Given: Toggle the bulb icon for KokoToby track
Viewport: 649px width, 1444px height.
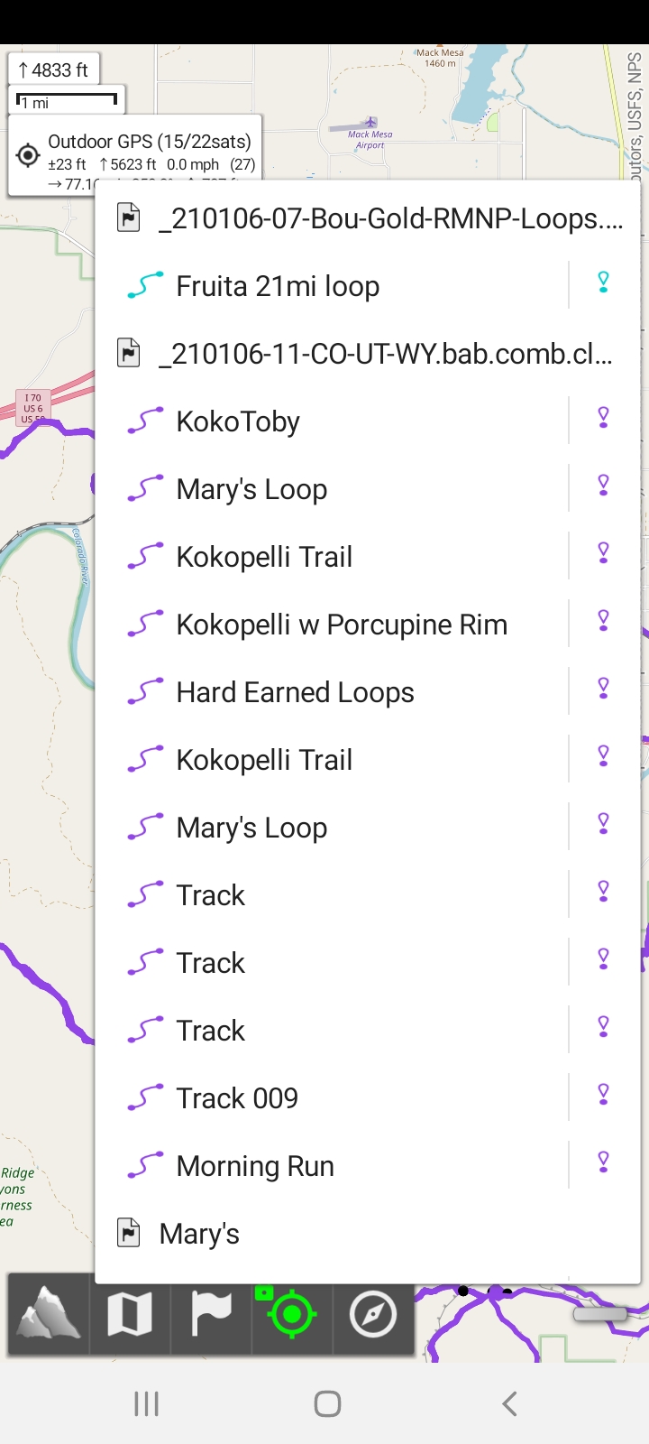Looking at the screenshot, I should point(603,420).
